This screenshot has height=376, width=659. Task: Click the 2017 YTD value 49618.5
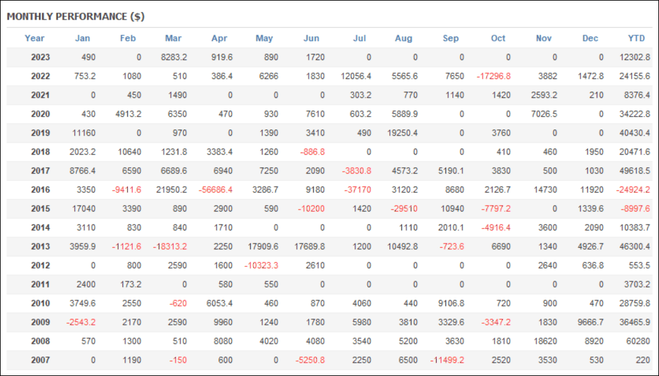tap(634, 171)
